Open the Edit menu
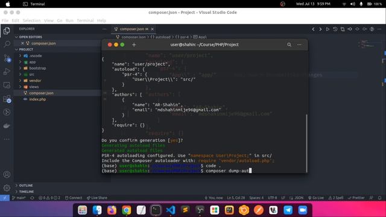The image size is (386, 217). pos(15,20)
